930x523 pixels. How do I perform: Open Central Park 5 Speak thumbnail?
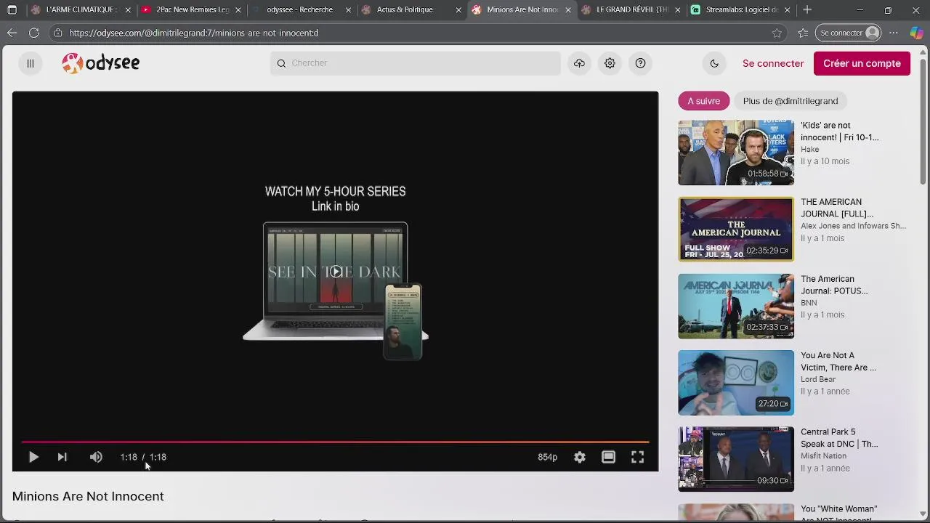[736, 459]
